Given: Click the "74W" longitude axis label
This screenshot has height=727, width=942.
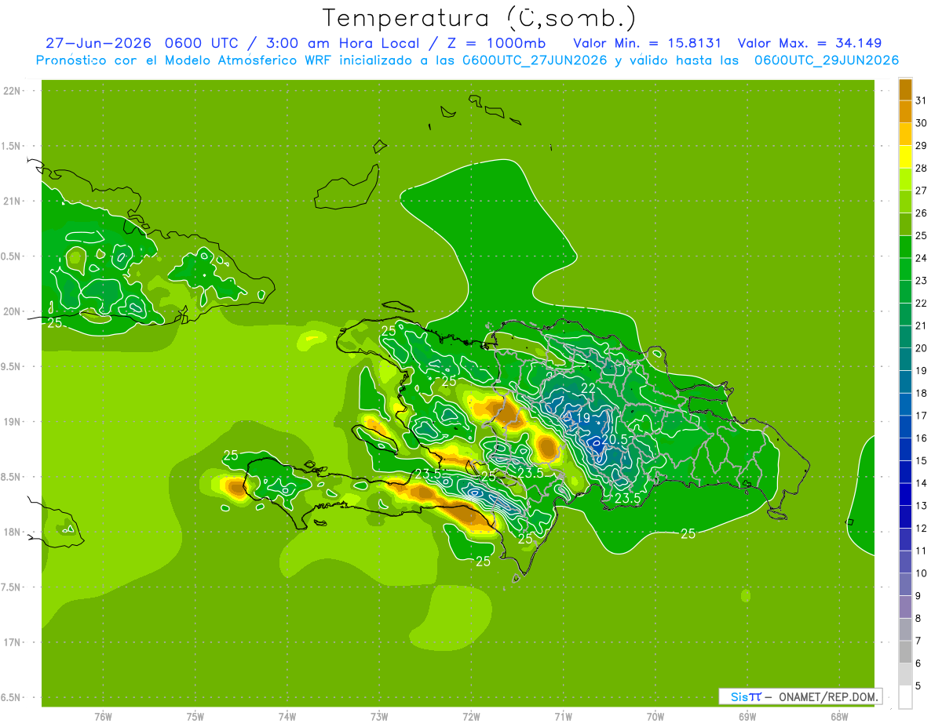Looking at the screenshot, I should pyautogui.click(x=287, y=716).
